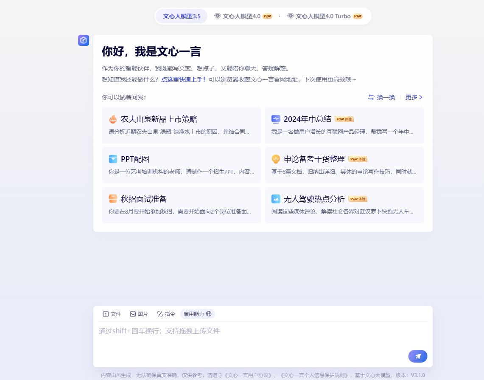Select the 文心大模型3.5 tab
Screen dimensions: 484x380
[x=182, y=16]
